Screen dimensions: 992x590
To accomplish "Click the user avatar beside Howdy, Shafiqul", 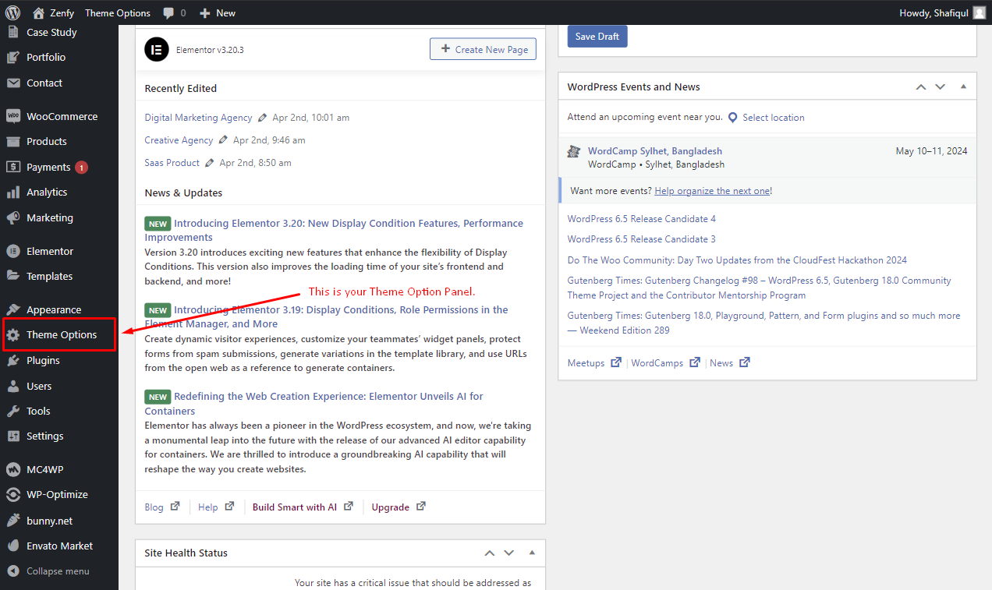I will pyautogui.click(x=979, y=12).
